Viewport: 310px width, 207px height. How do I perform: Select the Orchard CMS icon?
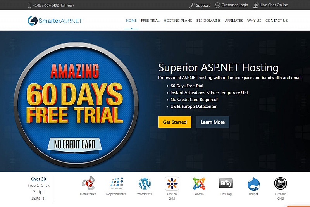(x=280, y=183)
